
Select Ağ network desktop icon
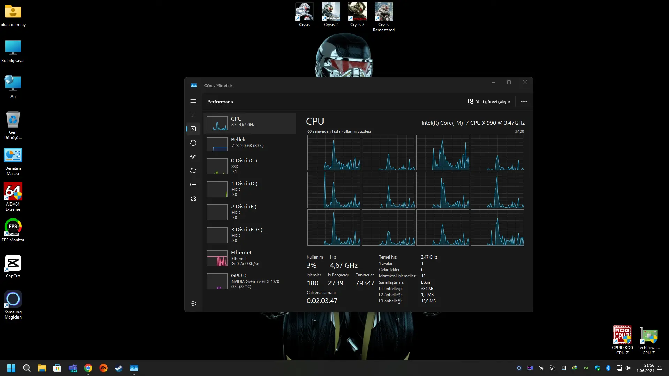click(x=13, y=87)
